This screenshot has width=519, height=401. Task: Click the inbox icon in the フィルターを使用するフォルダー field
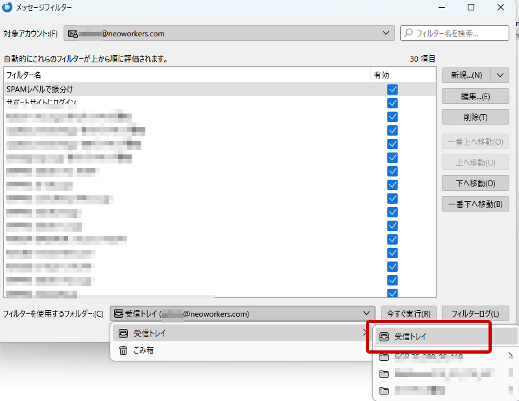click(x=121, y=313)
